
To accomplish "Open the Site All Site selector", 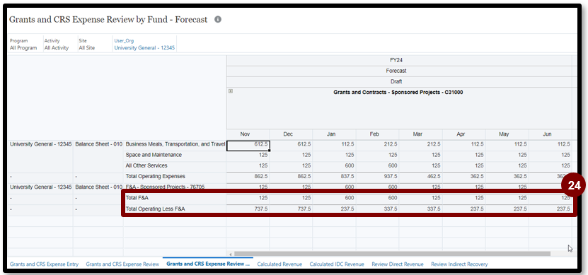I will (86, 45).
